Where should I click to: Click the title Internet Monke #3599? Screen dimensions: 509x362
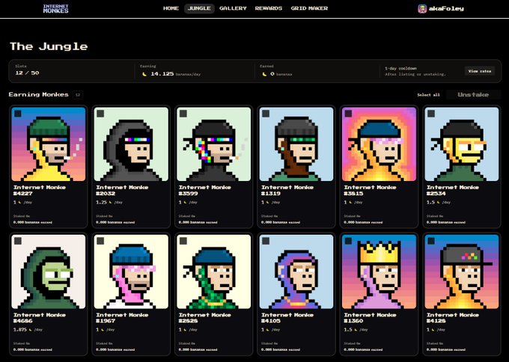coord(204,191)
